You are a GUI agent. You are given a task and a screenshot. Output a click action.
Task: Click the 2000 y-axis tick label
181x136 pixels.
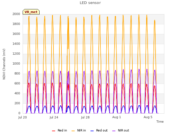(16, 14)
